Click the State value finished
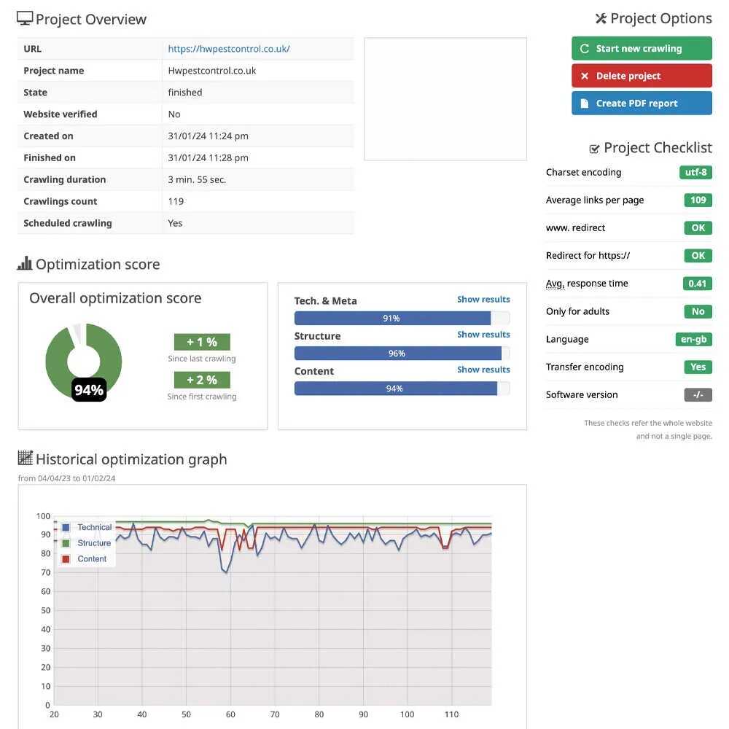Screen dimensions: 729x729 click(185, 93)
